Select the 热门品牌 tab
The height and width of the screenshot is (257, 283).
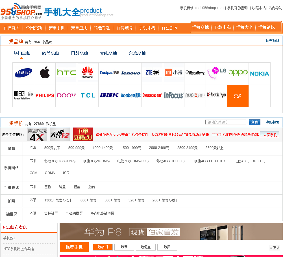pos(22,54)
